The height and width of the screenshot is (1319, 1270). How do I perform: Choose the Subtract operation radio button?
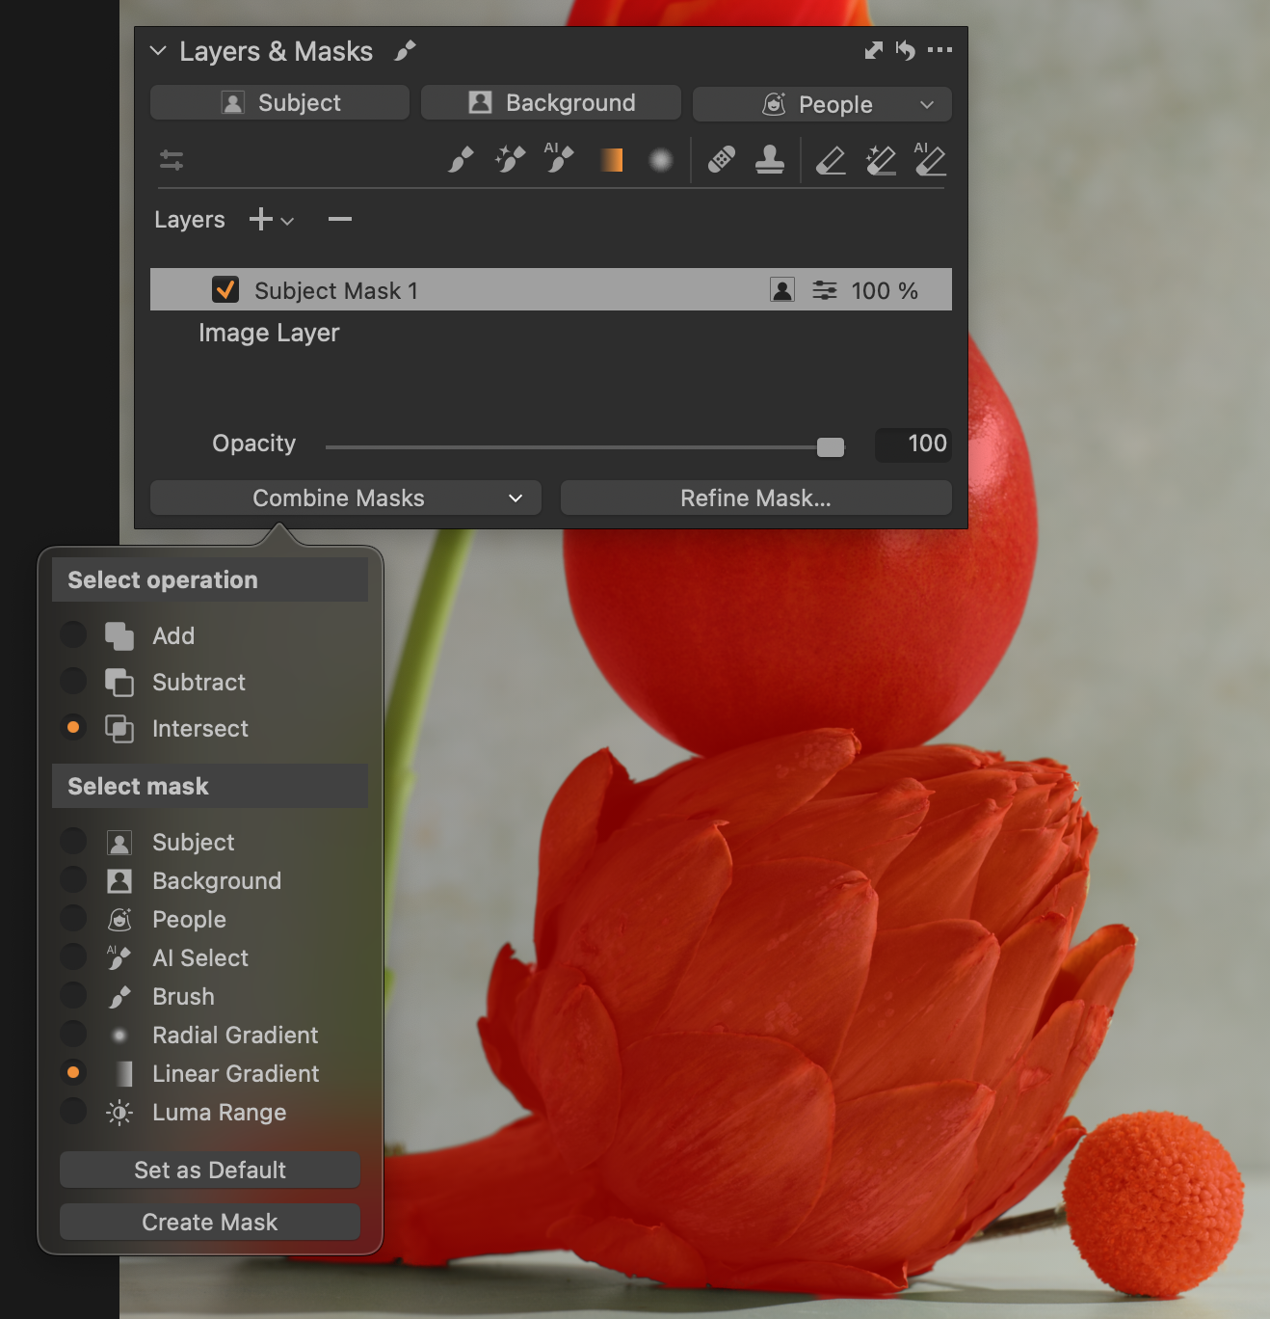[73, 682]
